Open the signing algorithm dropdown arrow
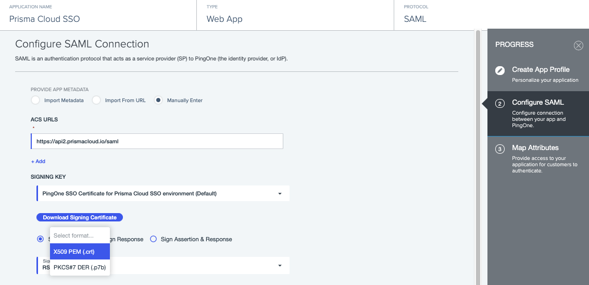This screenshot has height=285, width=589. pos(280,266)
